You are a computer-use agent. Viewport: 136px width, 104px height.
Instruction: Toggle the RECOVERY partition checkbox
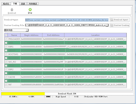pyautogui.click(x=6, y=58)
